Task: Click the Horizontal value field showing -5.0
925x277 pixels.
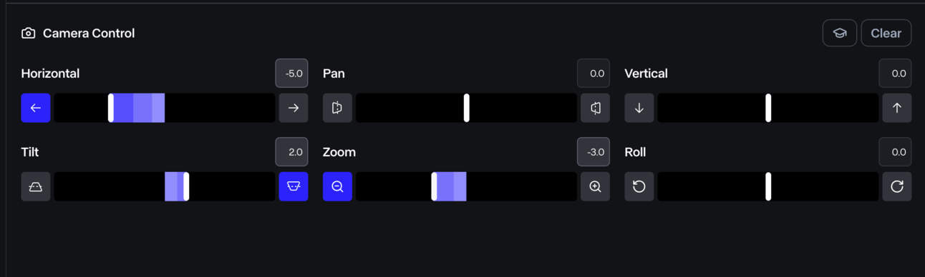Action: tap(292, 73)
